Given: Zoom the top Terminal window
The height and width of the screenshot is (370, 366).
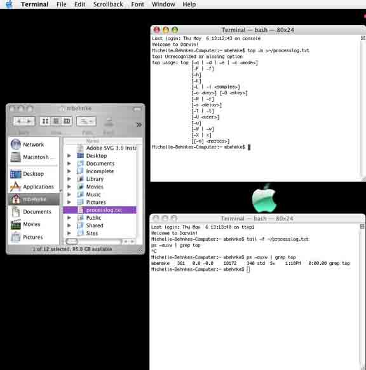Looking at the screenshot, I should click(175, 30).
